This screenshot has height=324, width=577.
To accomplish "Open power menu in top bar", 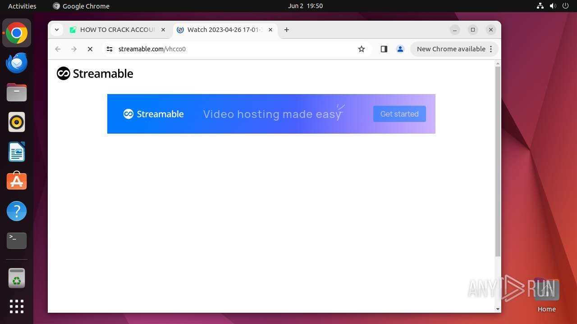I will point(566,6).
